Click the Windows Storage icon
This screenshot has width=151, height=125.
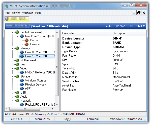22,80
